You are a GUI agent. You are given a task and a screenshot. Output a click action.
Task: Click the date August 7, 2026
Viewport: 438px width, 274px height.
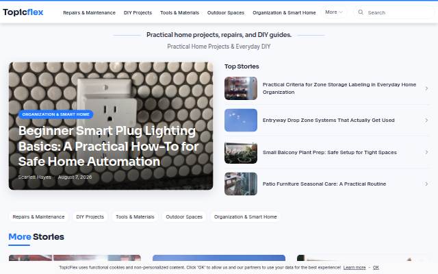75,177
